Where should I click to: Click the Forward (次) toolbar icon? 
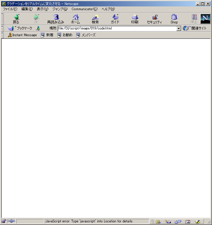click(x=36, y=19)
